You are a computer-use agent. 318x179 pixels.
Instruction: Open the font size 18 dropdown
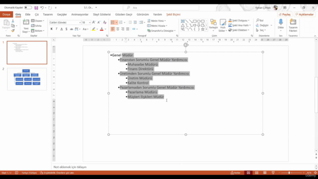(89, 22)
